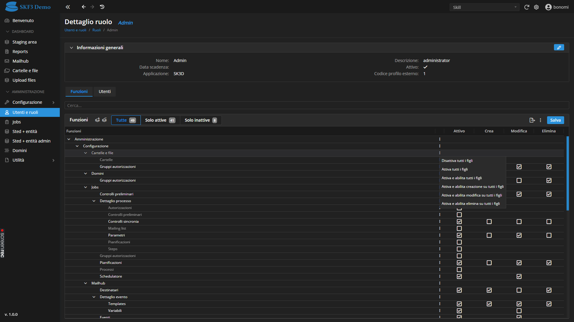Collapse the sidebar with double chevron icon
The image size is (574, 322).
[x=68, y=7]
